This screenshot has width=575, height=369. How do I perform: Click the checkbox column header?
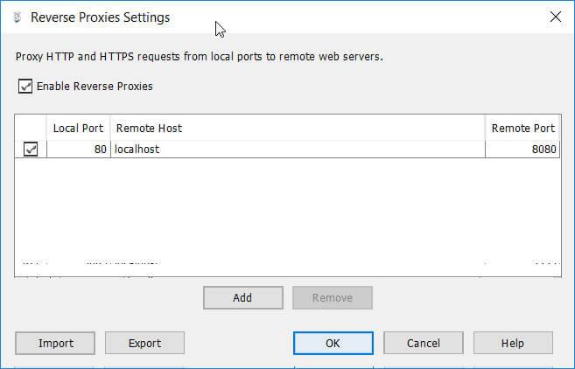pos(31,128)
